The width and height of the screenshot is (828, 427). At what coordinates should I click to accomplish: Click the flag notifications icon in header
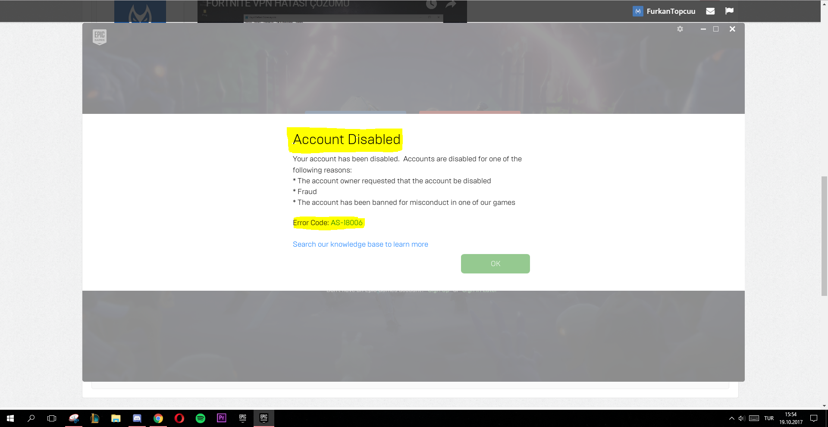click(x=729, y=11)
